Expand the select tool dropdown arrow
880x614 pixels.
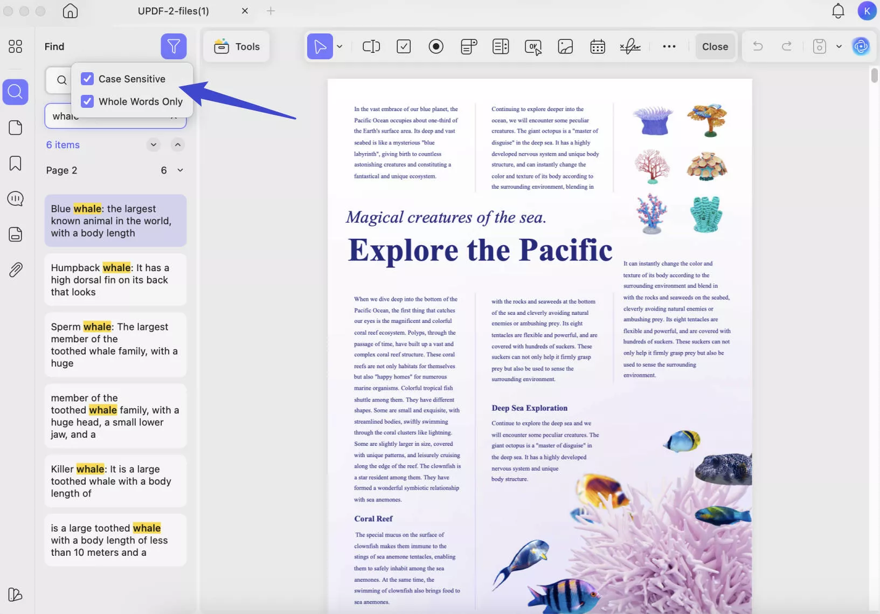click(x=339, y=46)
